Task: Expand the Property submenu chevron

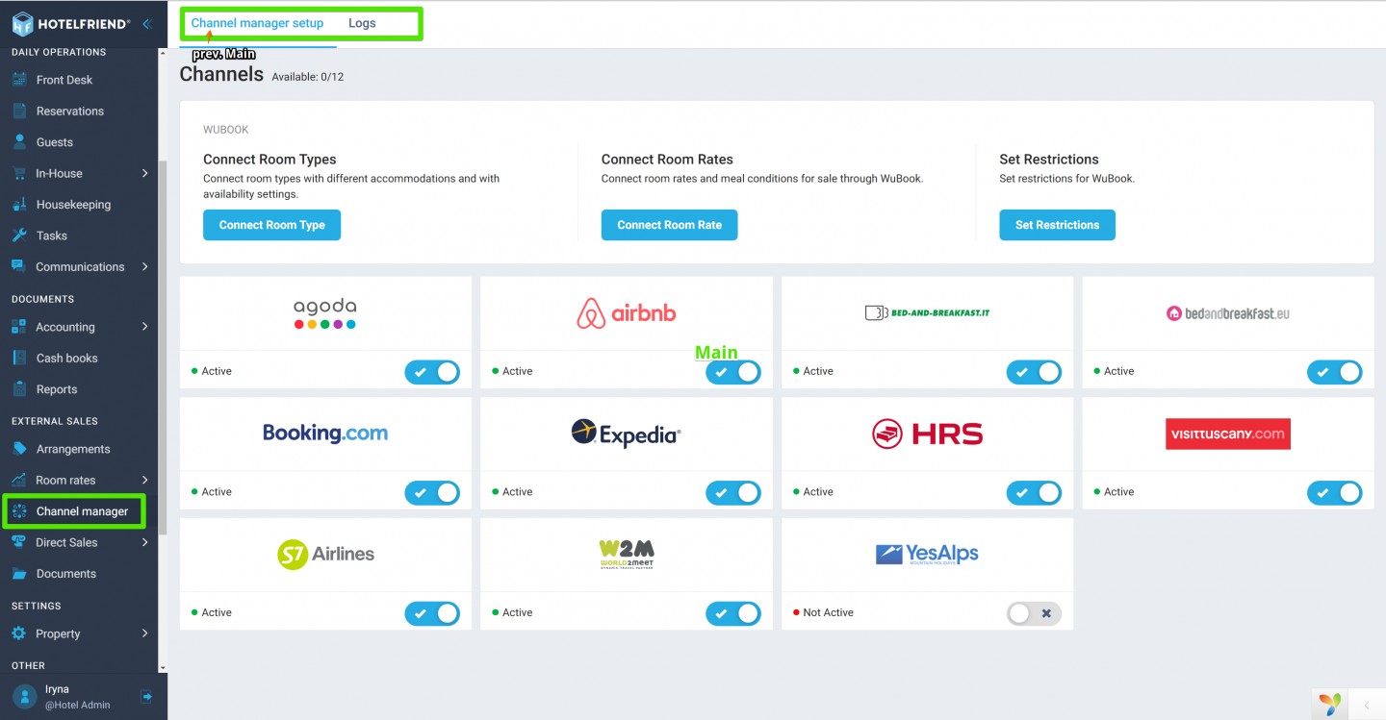Action: (x=144, y=633)
